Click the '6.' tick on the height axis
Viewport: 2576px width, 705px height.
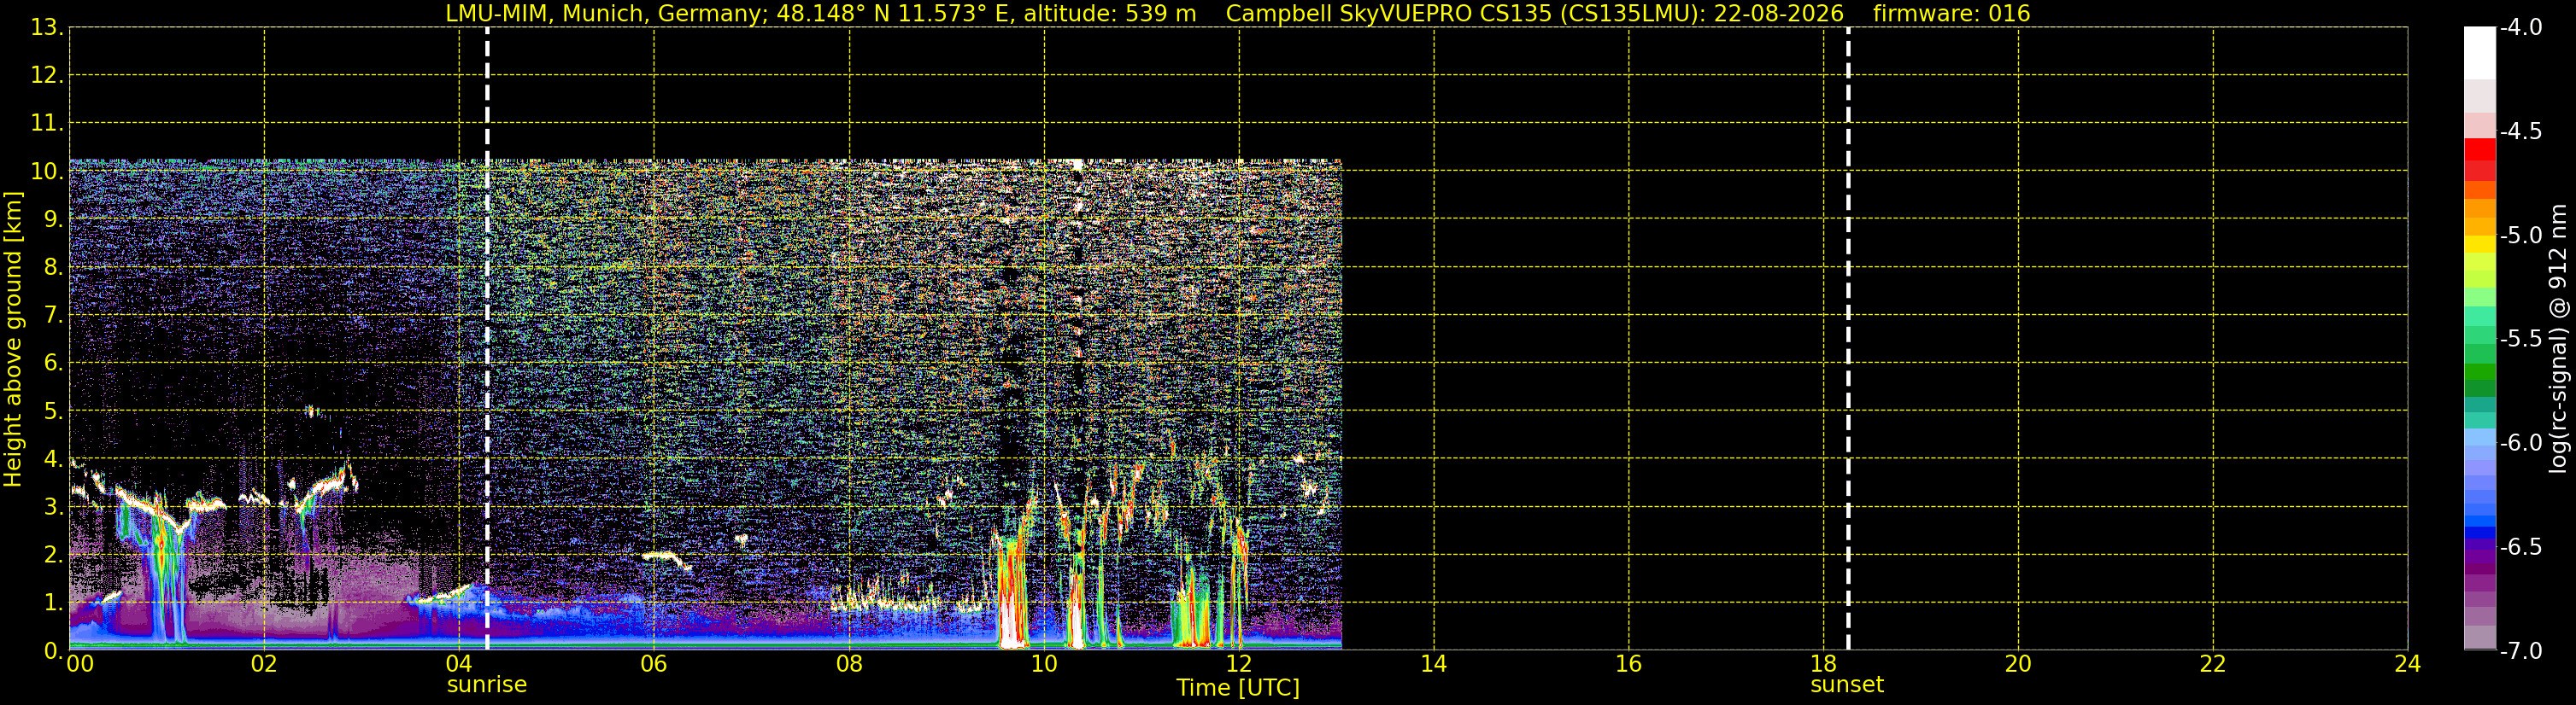[54, 364]
